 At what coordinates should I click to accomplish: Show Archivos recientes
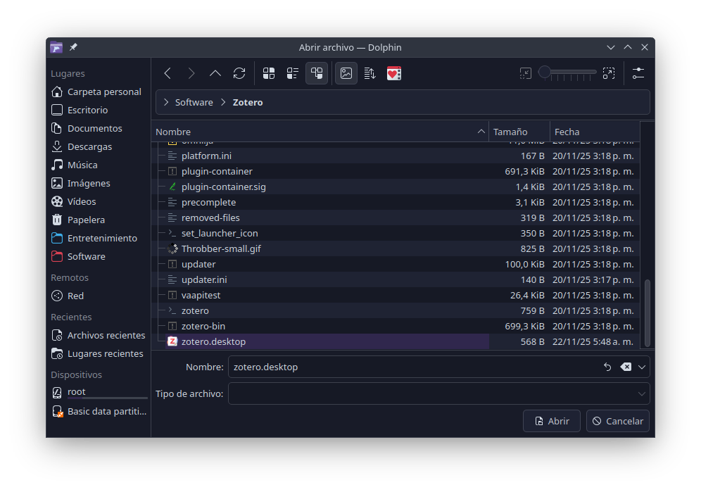point(98,336)
